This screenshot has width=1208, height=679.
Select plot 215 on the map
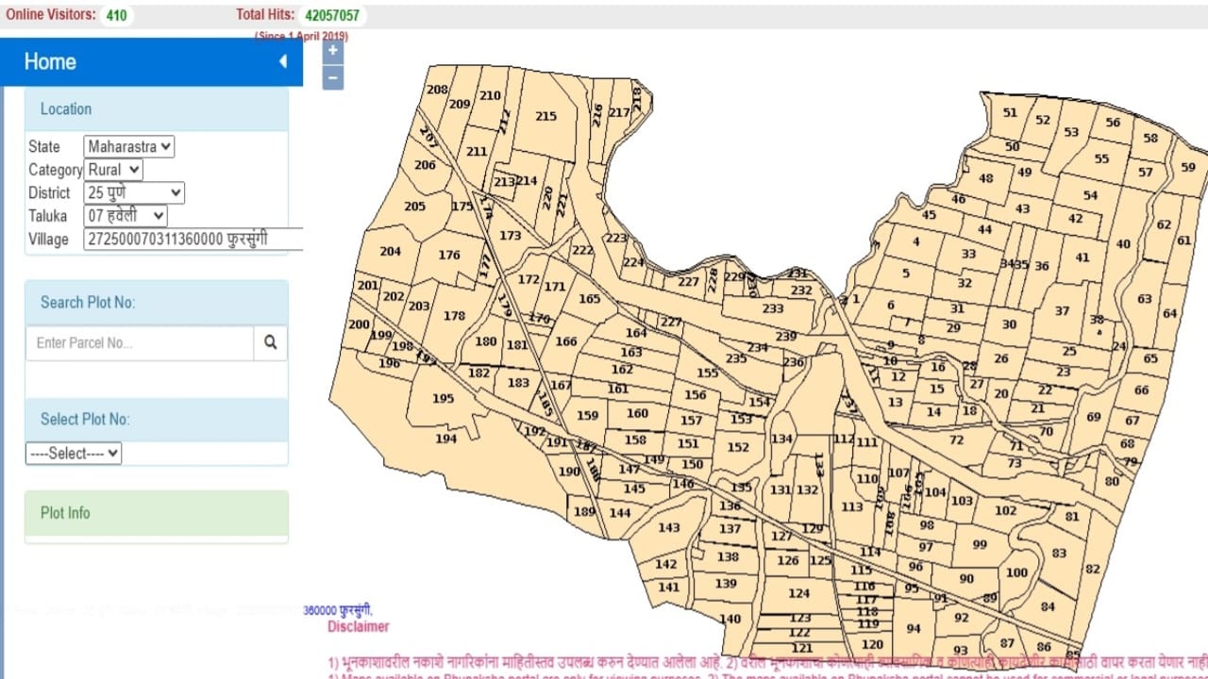[x=545, y=117]
